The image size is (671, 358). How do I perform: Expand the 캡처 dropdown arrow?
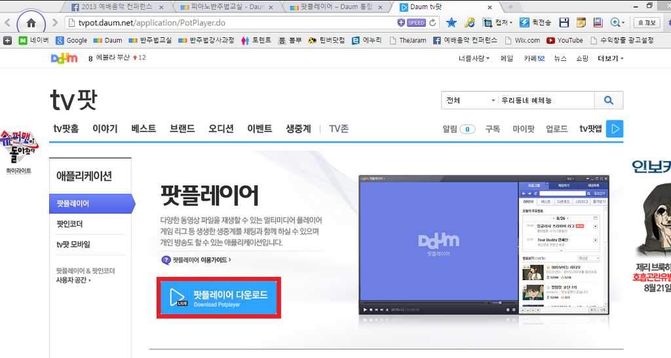(x=511, y=23)
